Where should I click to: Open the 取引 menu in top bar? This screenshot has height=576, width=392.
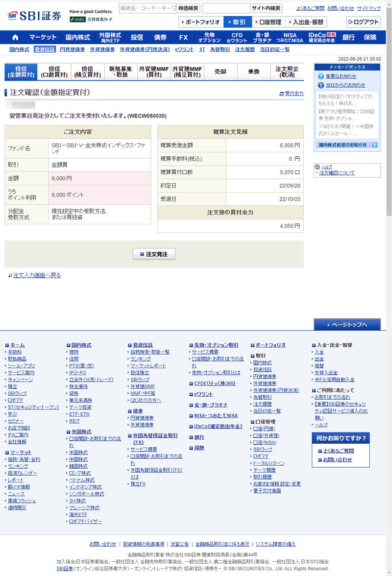pyautogui.click(x=238, y=22)
